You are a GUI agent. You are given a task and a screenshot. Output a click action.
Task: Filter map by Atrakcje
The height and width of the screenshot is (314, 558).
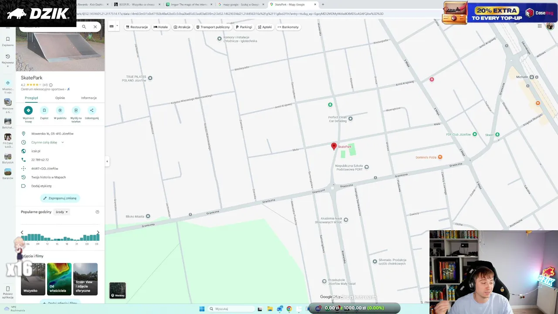182,27
